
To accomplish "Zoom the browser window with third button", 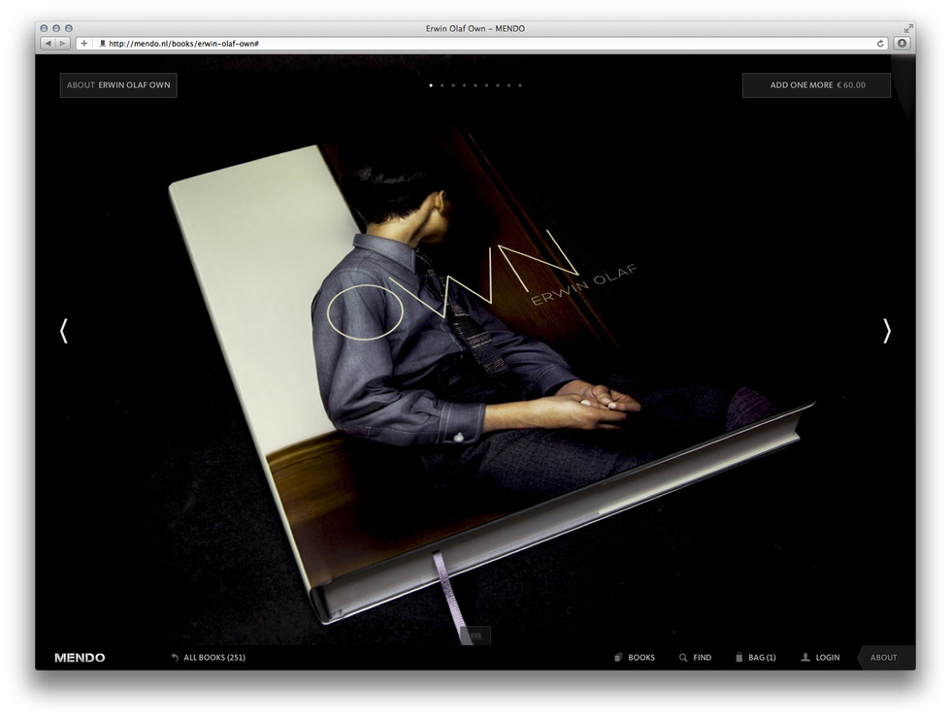I will click(69, 28).
